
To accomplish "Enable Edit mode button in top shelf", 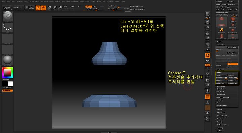I will pyautogui.click(x=38, y=8).
